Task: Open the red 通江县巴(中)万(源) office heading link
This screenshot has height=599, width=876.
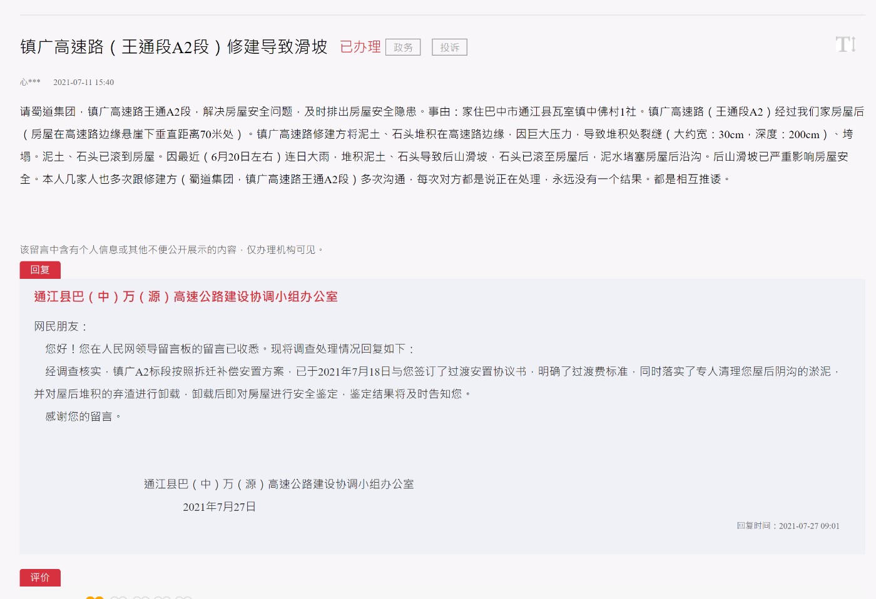Action: pos(186,297)
